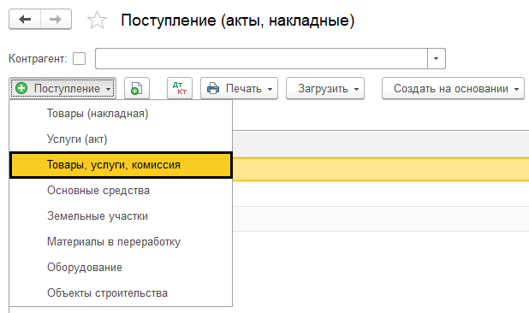Go forward with the right arrow button
Screen dimensions: 529x313
point(56,19)
